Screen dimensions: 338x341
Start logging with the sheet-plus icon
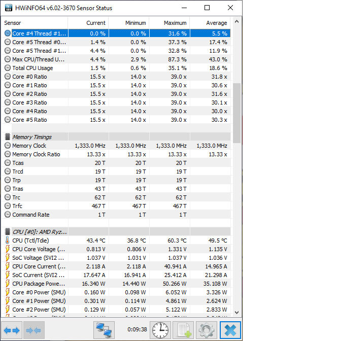pos(183,330)
